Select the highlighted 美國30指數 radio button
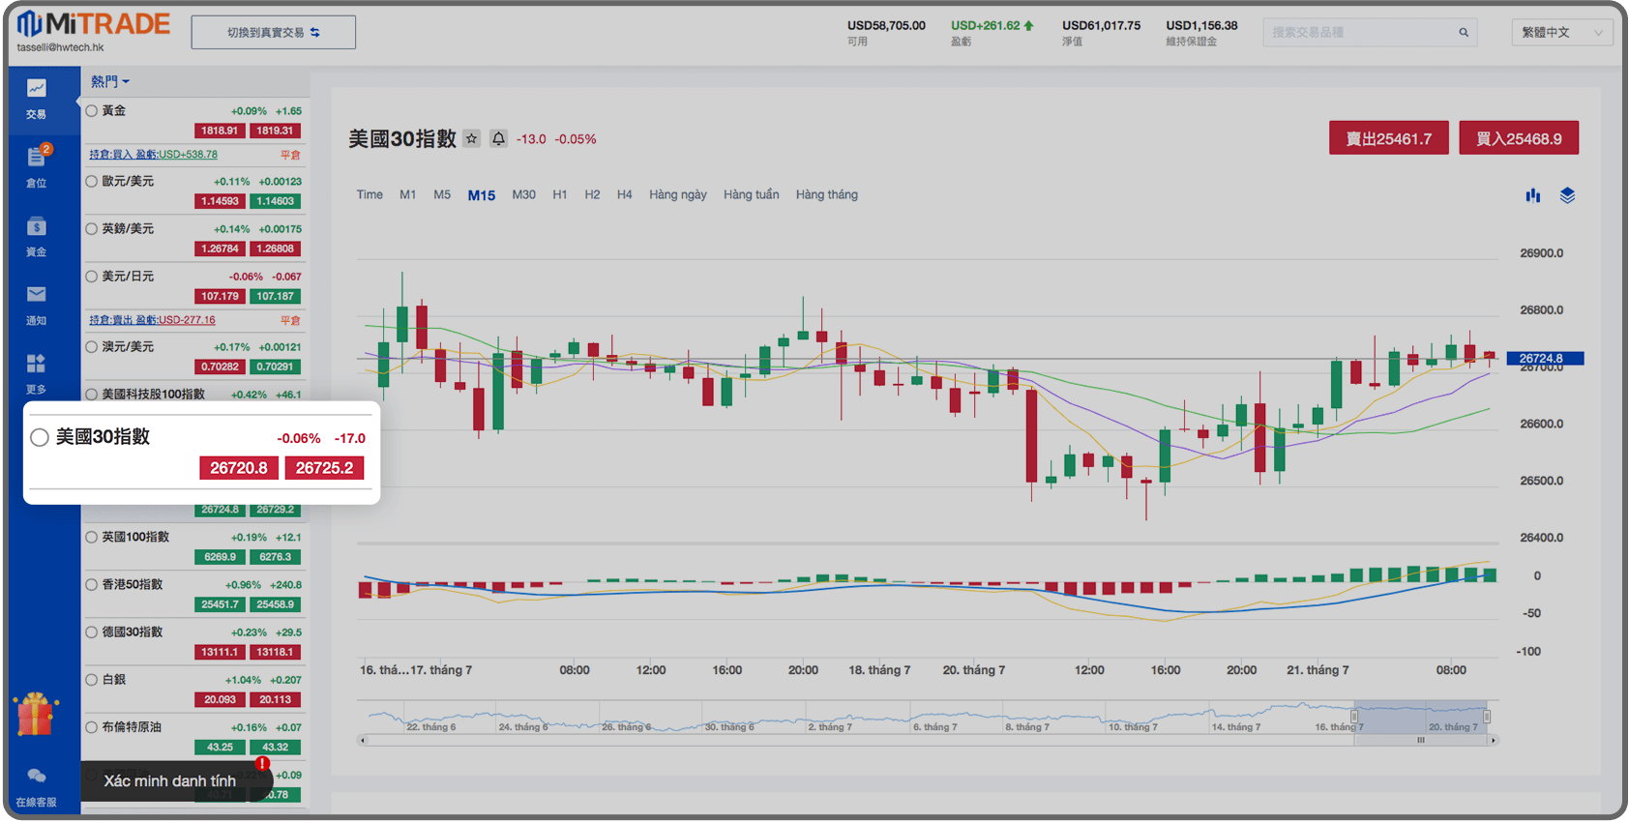The width and height of the screenshot is (1629, 822). [x=40, y=437]
